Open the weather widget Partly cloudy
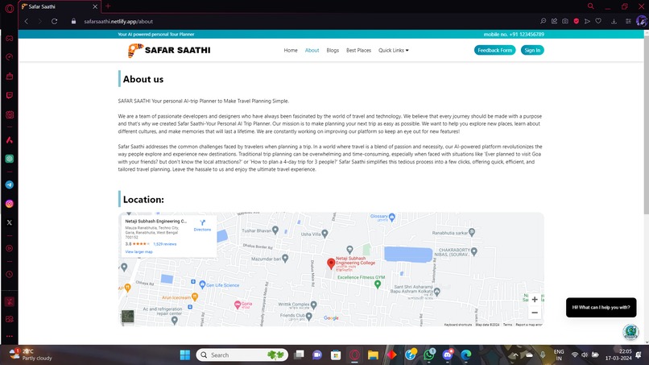The height and width of the screenshot is (365, 649). [31, 355]
